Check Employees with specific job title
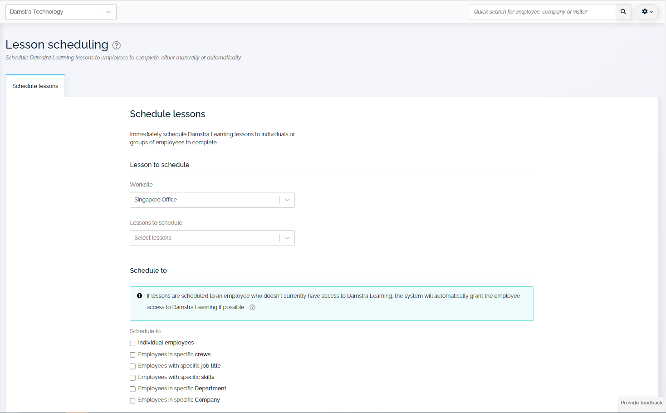Image resolution: width=666 pixels, height=413 pixels. click(x=132, y=366)
